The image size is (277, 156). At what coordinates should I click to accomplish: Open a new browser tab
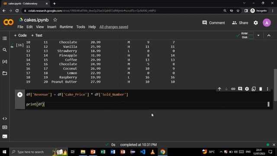pyautogui.click(x=54, y=3)
